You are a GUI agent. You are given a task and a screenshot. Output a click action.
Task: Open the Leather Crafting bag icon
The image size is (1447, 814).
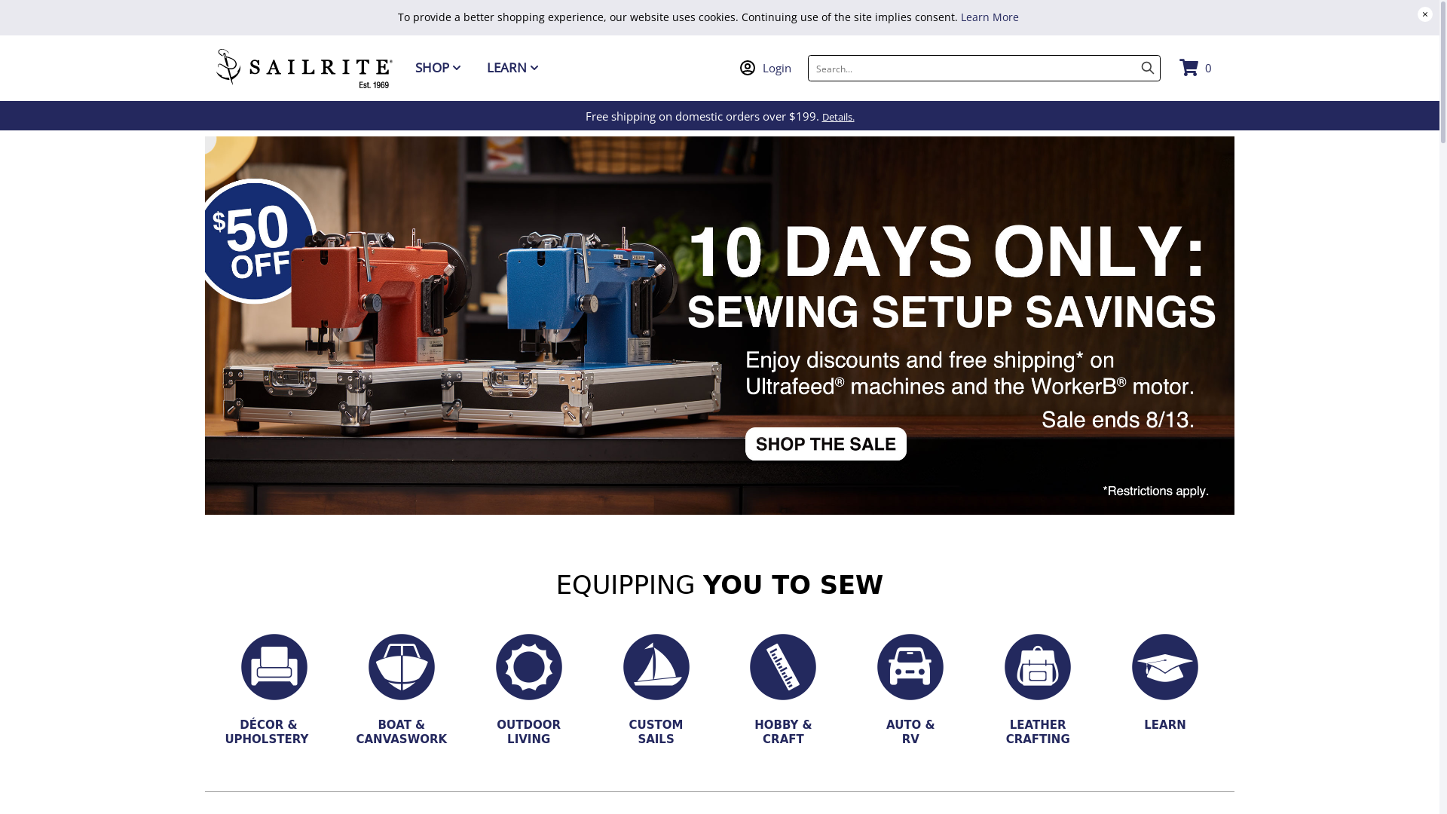[x=1038, y=667]
